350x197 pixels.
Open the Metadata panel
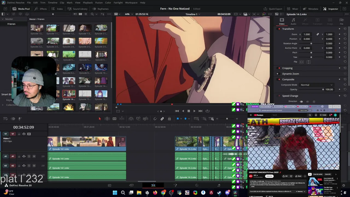tap(310, 9)
